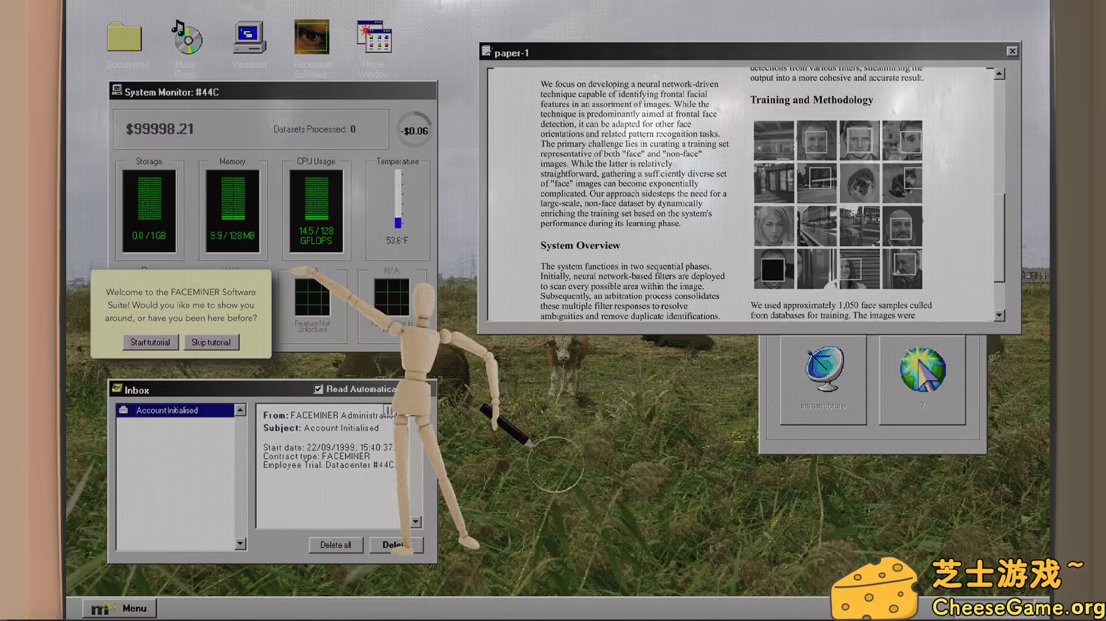
Task: Click the circular -$0.06 cost indicator
Action: tap(415, 130)
